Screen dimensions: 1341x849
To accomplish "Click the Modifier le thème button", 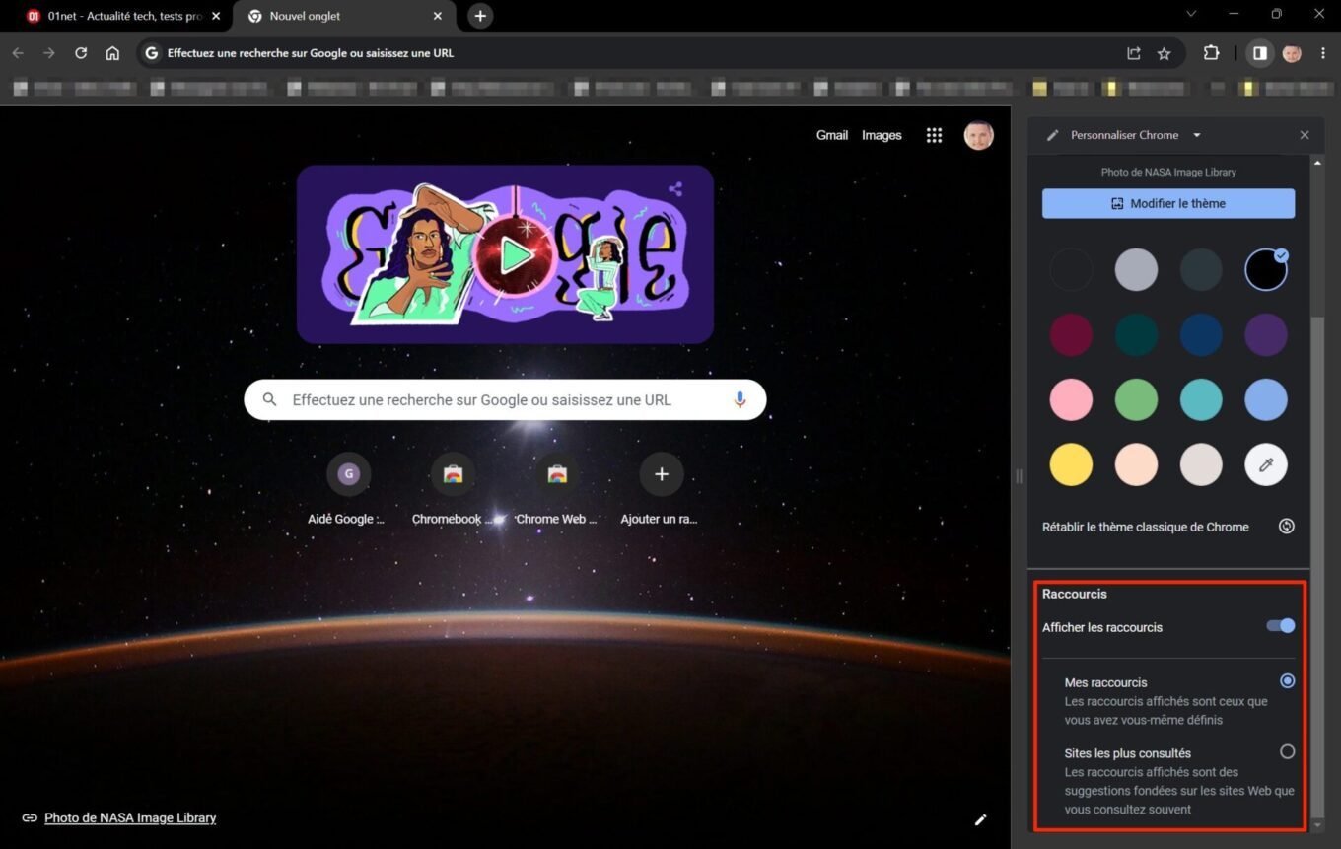I will coord(1168,204).
